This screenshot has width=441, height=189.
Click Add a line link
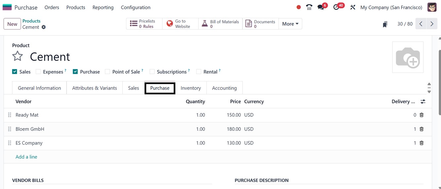[26, 157]
